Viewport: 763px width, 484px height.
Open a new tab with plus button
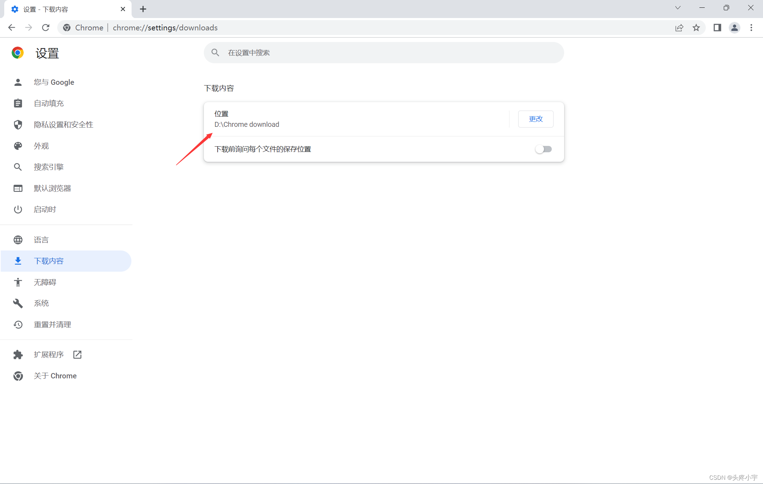click(x=143, y=9)
